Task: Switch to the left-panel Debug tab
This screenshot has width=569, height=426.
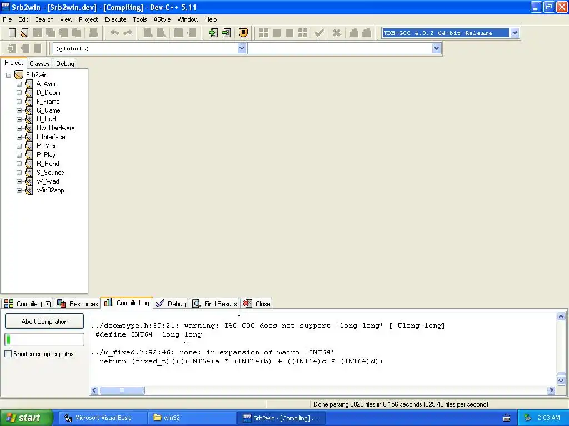Action: (65, 63)
